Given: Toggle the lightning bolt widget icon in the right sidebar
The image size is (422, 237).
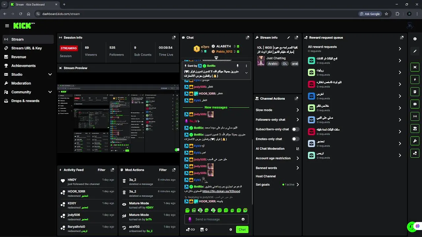Looking at the screenshot, I should 415,79.
